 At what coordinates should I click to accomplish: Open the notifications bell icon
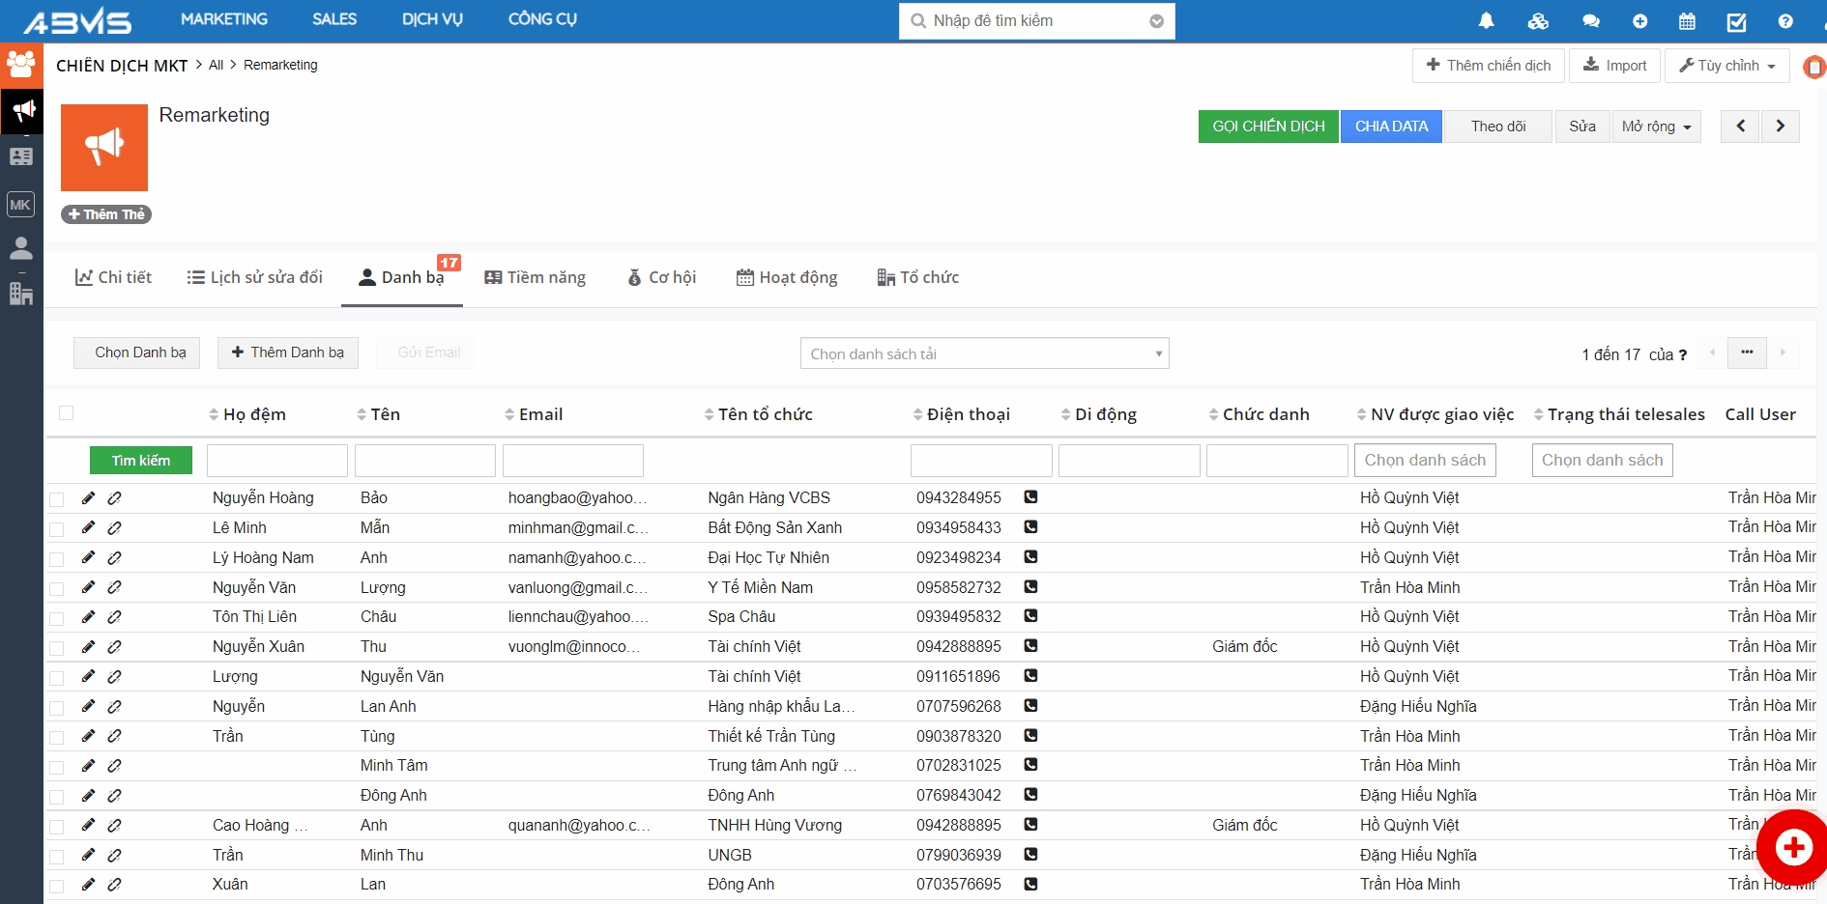(x=1486, y=21)
